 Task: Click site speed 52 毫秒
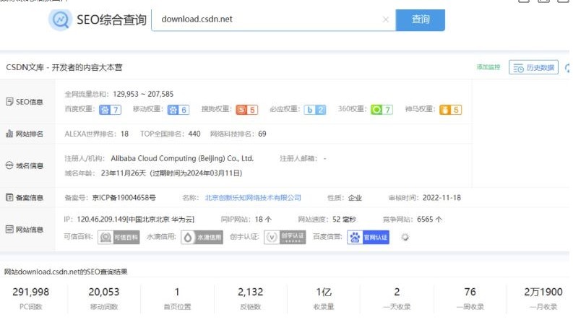click(344, 219)
